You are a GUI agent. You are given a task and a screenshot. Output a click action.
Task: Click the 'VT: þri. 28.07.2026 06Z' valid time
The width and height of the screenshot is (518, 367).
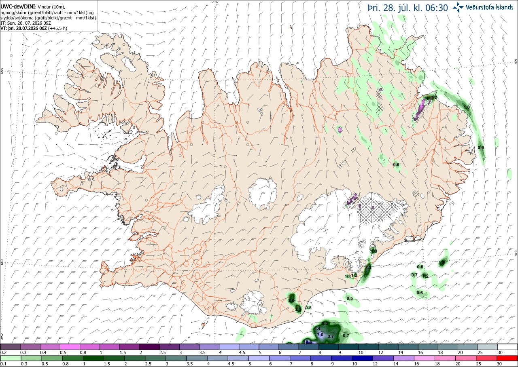(x=23, y=29)
